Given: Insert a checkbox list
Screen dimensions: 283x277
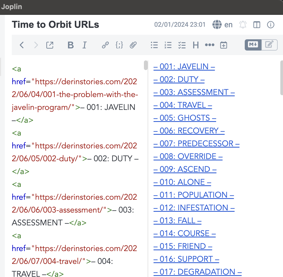Looking at the screenshot, I should click(x=182, y=45).
